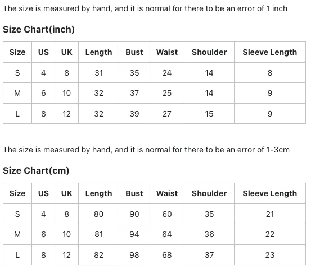This screenshot has width=311, height=269.
Task: Click waist value 27 in inch table
Action: pos(167,114)
